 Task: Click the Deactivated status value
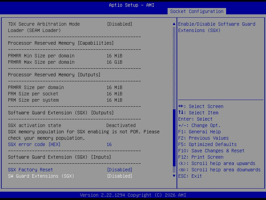pyautogui.click(x=121, y=125)
